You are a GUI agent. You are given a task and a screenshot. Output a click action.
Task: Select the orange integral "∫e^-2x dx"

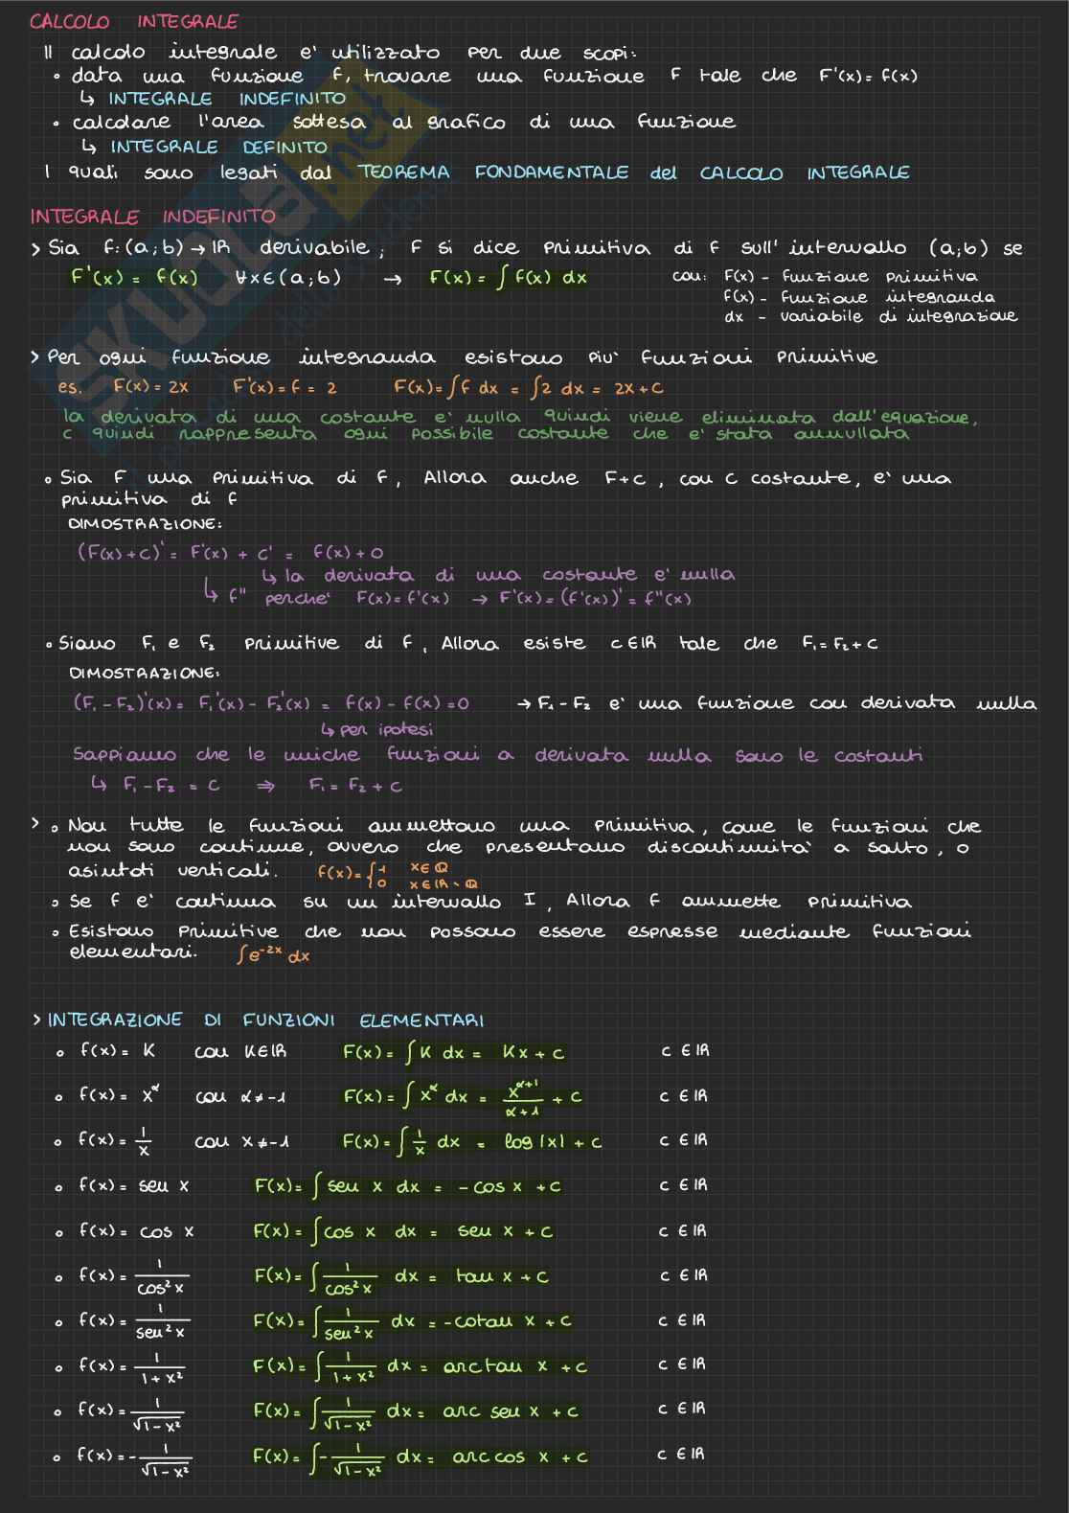[273, 955]
